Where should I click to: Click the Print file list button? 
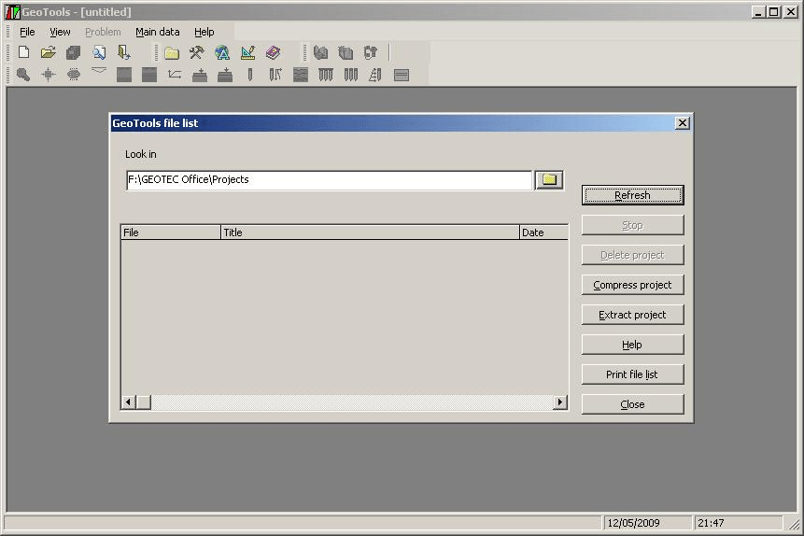point(632,374)
